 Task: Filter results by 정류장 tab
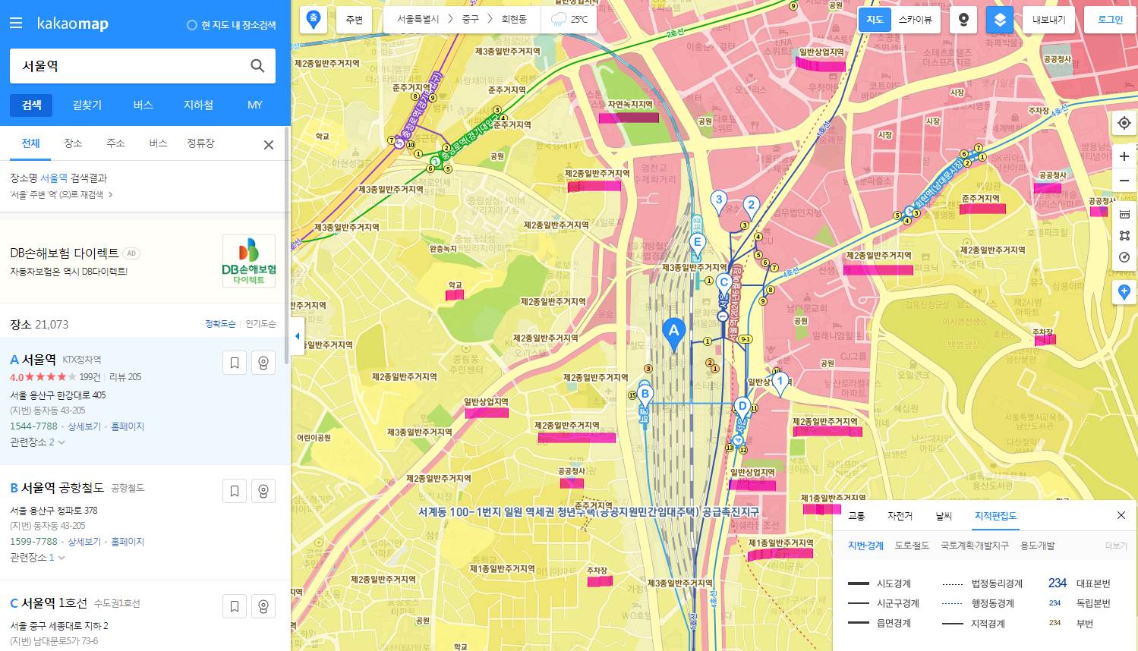(x=200, y=143)
